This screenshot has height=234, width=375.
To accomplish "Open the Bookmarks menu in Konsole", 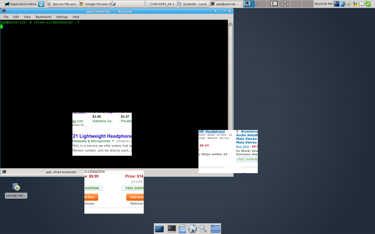I will click(43, 17).
